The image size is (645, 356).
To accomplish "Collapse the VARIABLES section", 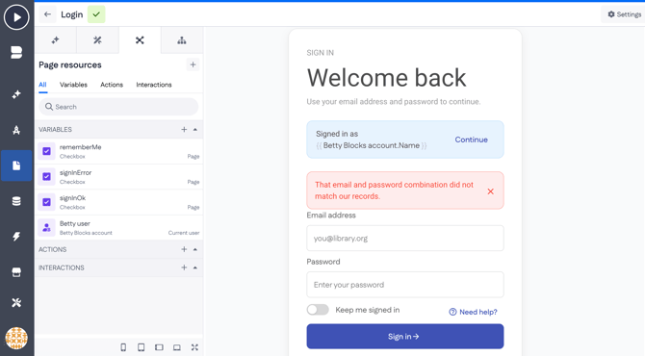I will pyautogui.click(x=195, y=130).
